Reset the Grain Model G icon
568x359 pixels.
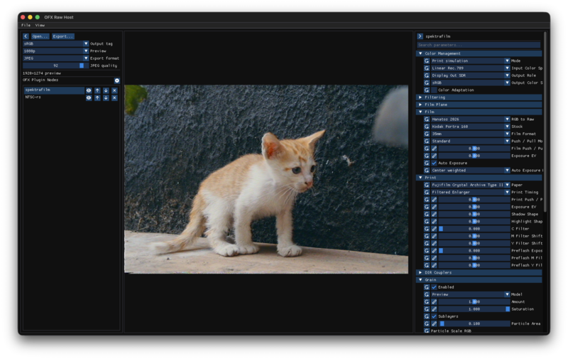pos(427,294)
